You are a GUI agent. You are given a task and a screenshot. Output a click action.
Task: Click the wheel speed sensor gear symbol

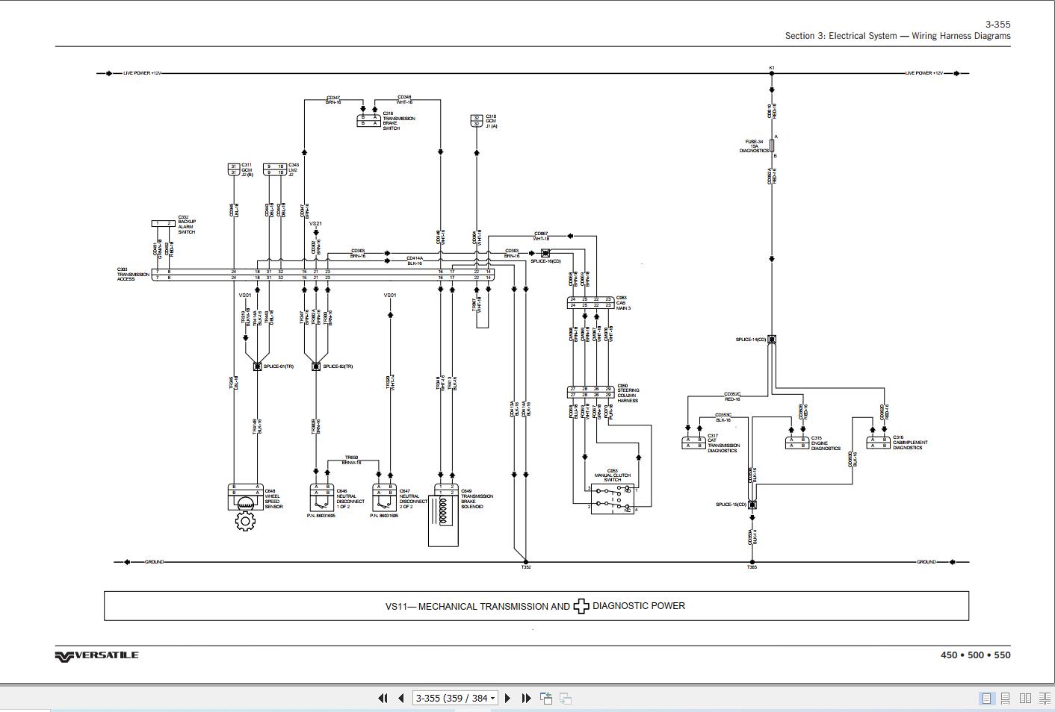point(245,521)
